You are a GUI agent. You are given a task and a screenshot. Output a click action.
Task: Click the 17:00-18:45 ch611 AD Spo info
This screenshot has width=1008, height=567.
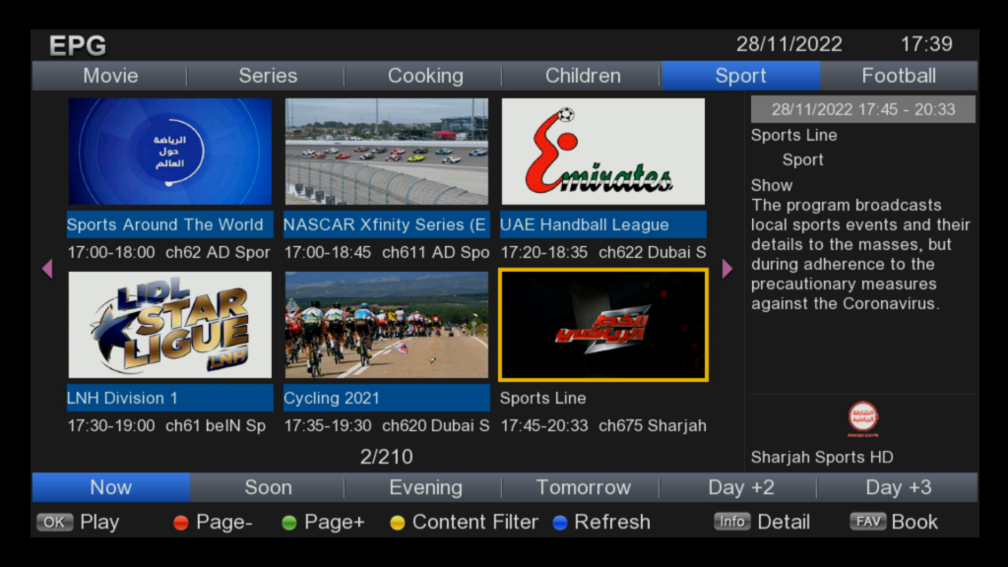(x=386, y=252)
